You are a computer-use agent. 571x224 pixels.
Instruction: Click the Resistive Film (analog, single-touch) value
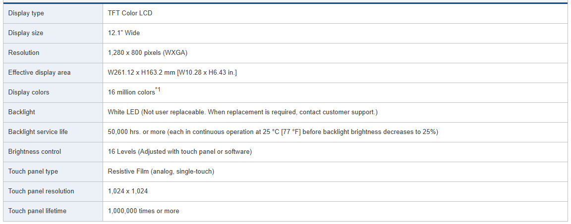click(x=161, y=172)
